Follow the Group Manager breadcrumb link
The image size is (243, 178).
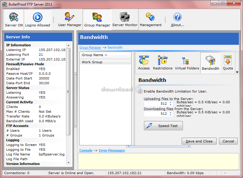tap(90, 47)
